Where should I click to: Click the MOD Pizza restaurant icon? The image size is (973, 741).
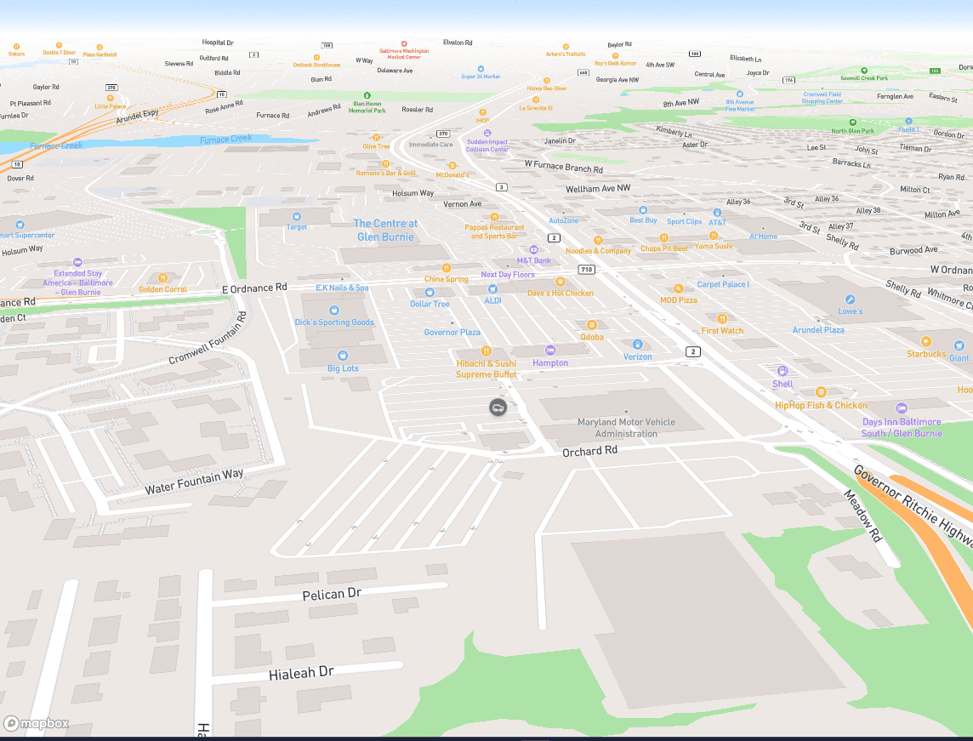tap(678, 288)
